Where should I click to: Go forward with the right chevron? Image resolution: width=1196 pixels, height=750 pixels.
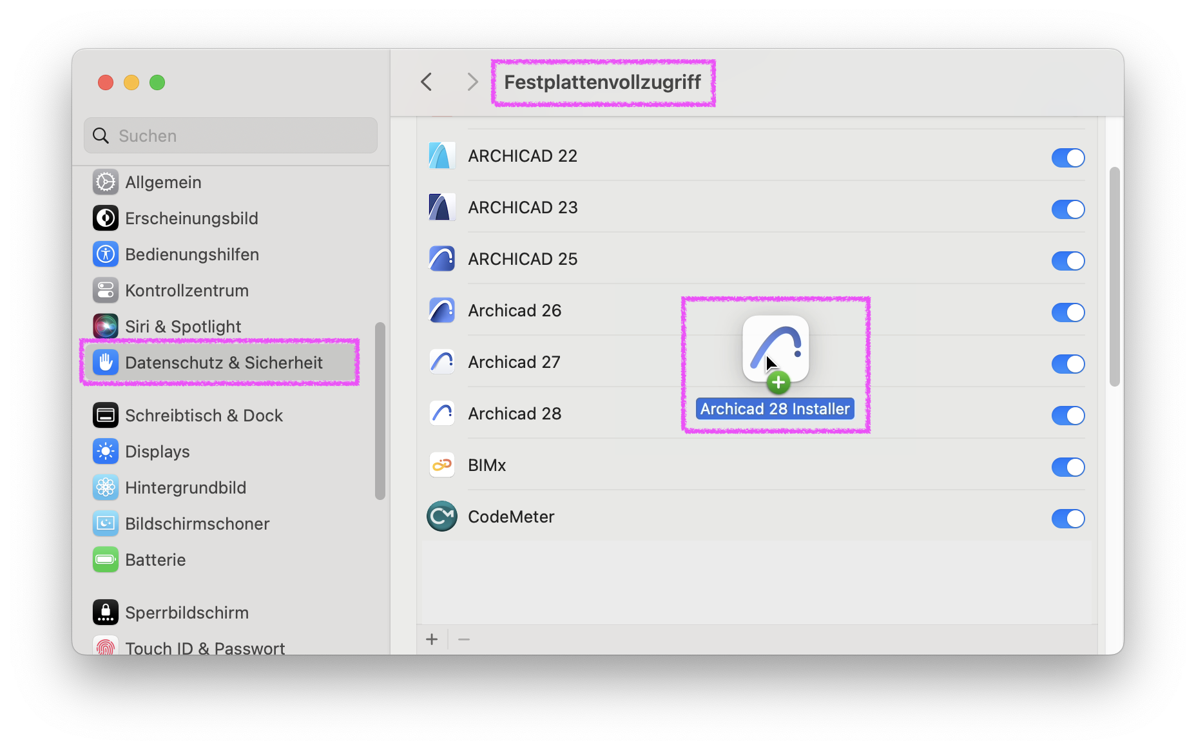point(472,82)
